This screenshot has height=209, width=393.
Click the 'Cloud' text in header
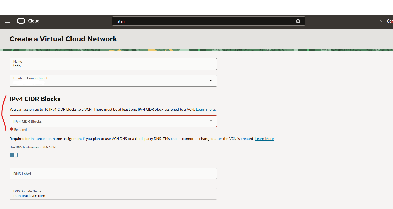(34, 21)
